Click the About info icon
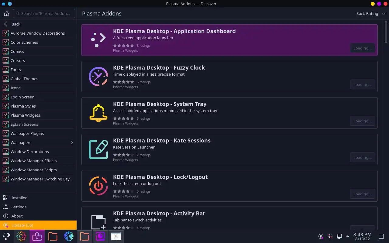The height and width of the screenshot is (243, 389). click(x=5, y=216)
